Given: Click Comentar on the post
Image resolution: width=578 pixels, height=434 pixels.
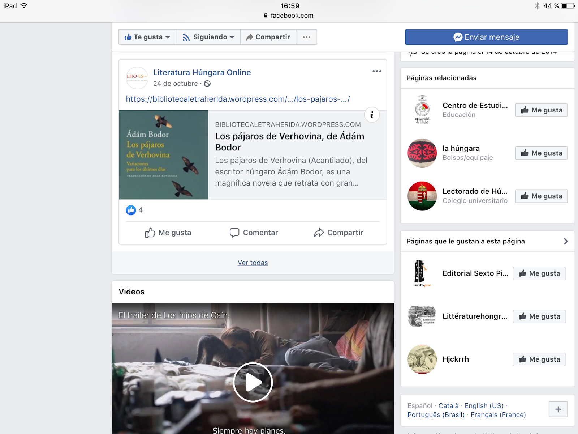Looking at the screenshot, I should (254, 233).
